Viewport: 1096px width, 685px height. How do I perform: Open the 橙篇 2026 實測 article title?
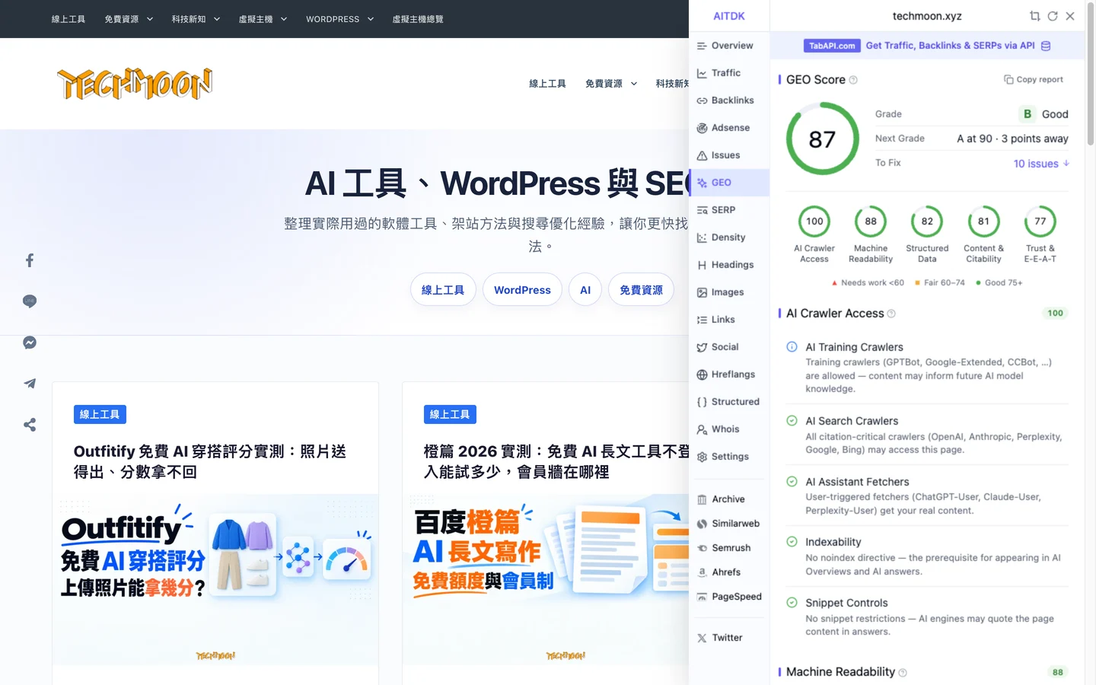click(556, 461)
